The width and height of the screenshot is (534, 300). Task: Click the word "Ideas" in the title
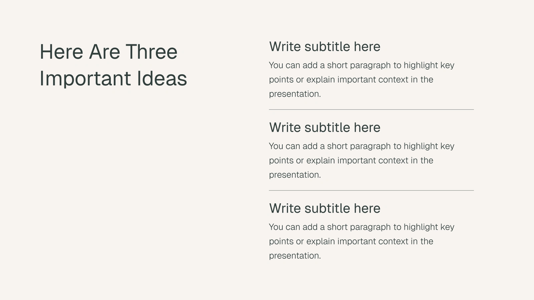pyautogui.click(x=162, y=79)
